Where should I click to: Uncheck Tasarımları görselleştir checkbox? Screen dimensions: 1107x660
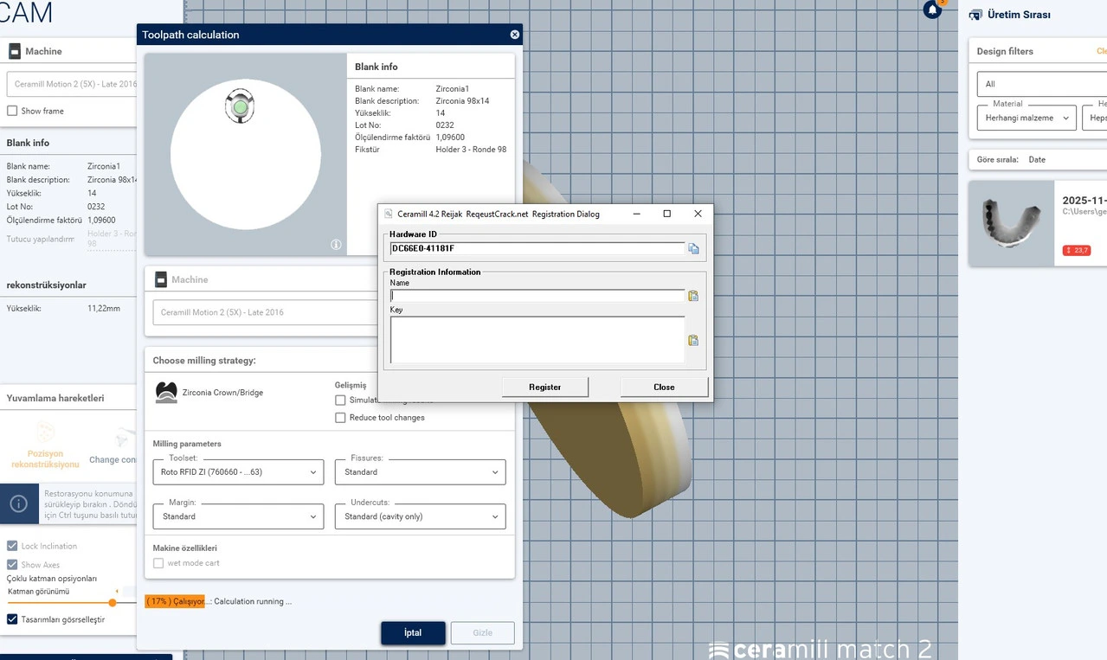12,619
